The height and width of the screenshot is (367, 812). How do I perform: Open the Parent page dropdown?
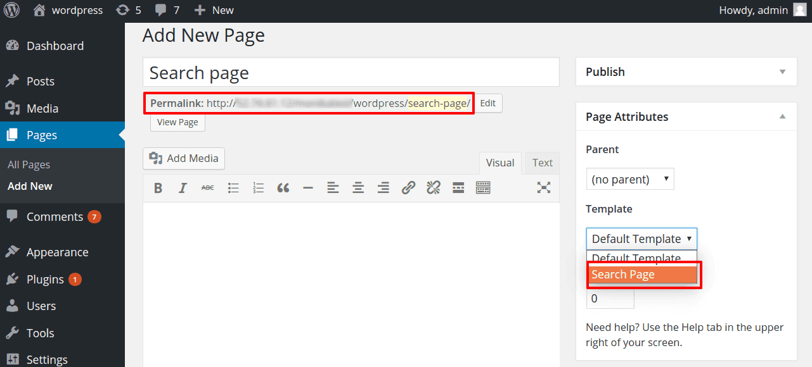tap(630, 179)
